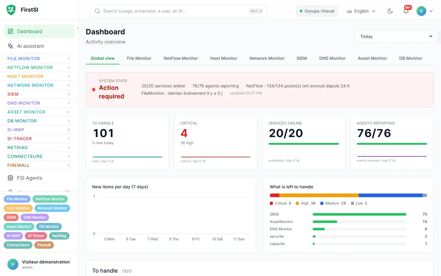Click the Firewall pill tag

[44, 245]
